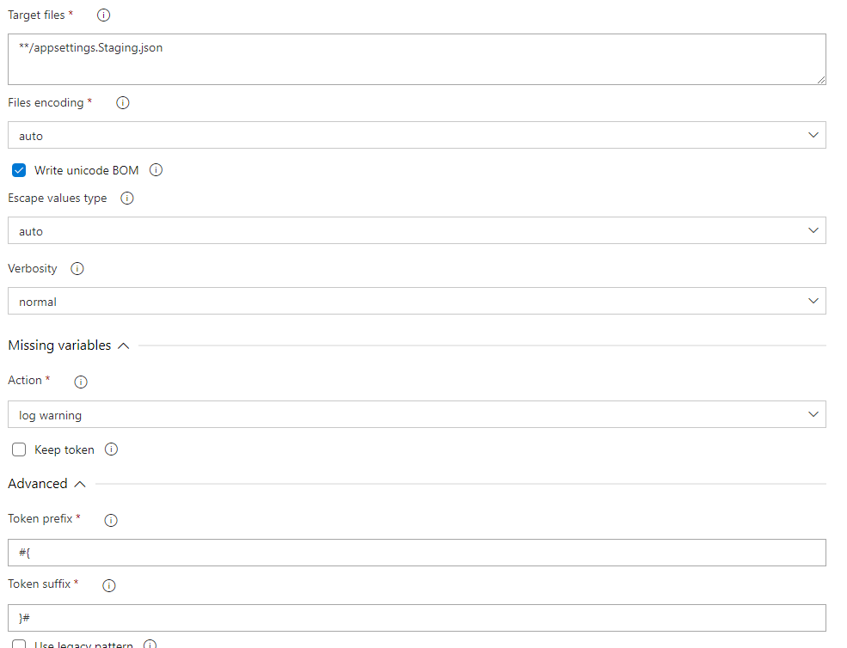This screenshot has width=847, height=648.
Task: Click the Files encoding info icon
Action: [122, 102]
